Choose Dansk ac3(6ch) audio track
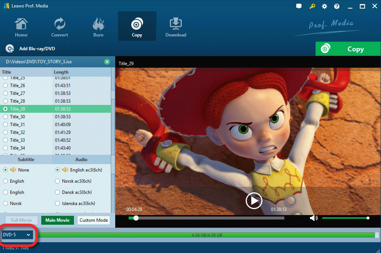The height and width of the screenshot is (253, 381). click(57, 192)
